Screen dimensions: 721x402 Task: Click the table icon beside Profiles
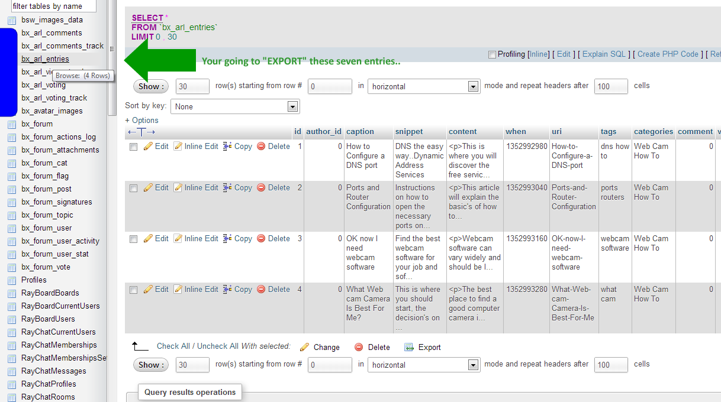click(12, 280)
